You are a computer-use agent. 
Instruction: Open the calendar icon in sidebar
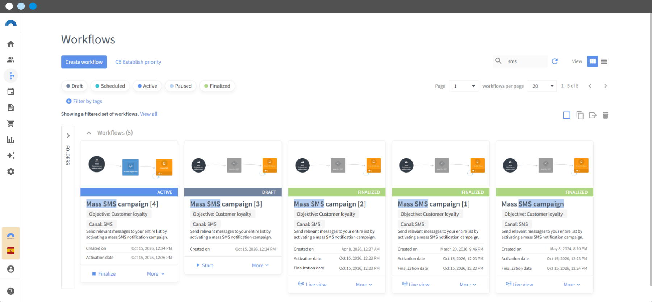(11, 92)
